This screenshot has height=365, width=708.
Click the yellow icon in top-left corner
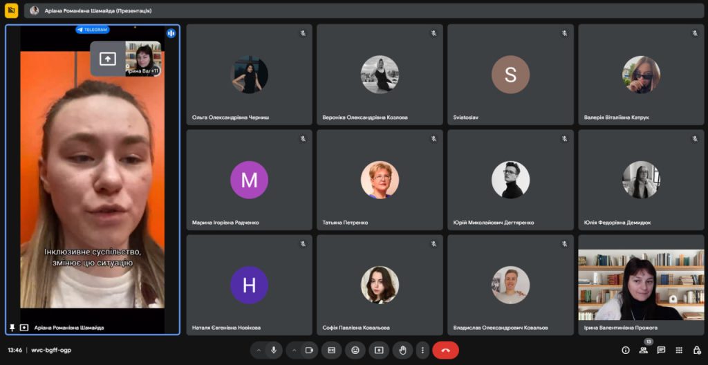[12, 10]
